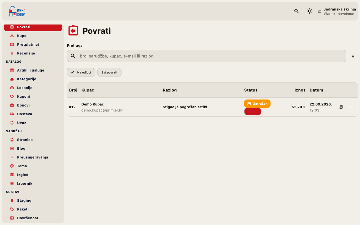Viewport: 360px width, 225px height.
Task: Click the email demo.kupac@primjer.hr
Action: [x=102, y=110]
